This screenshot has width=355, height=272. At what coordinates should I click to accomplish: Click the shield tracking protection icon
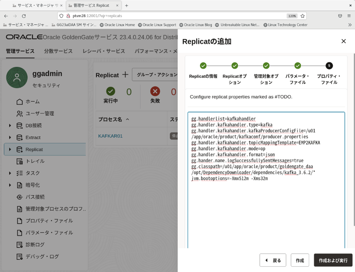coord(61,16)
